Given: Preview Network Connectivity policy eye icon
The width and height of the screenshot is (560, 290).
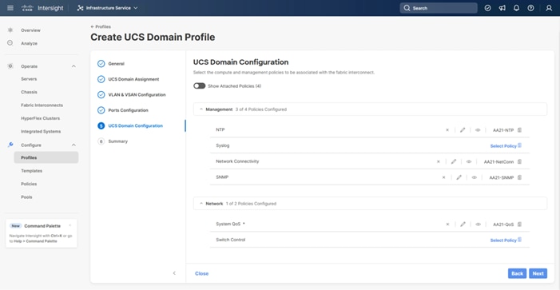Looking at the screenshot, I should coord(469,161).
